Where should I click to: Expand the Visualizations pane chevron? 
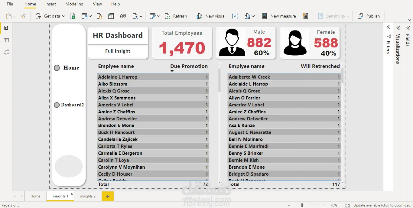[x=398, y=28]
